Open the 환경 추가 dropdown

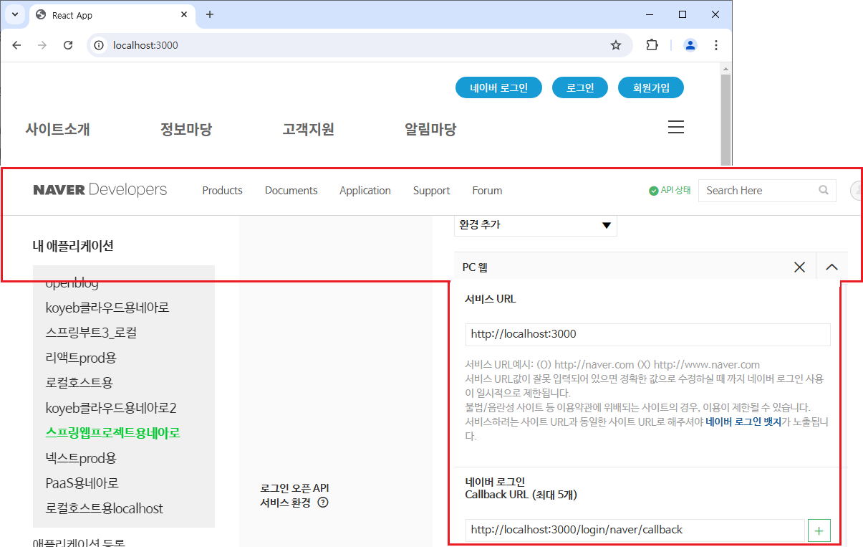[x=535, y=225]
